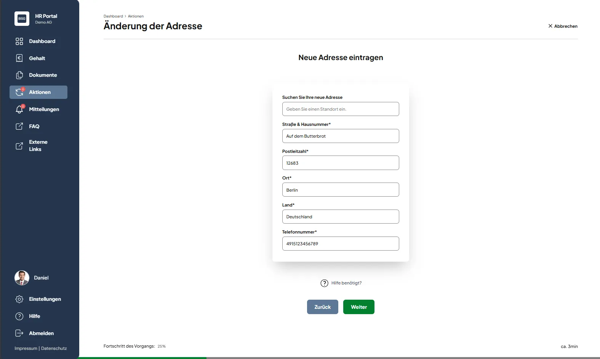Click the Dokumente pages icon
The width and height of the screenshot is (600, 359).
coord(19,75)
